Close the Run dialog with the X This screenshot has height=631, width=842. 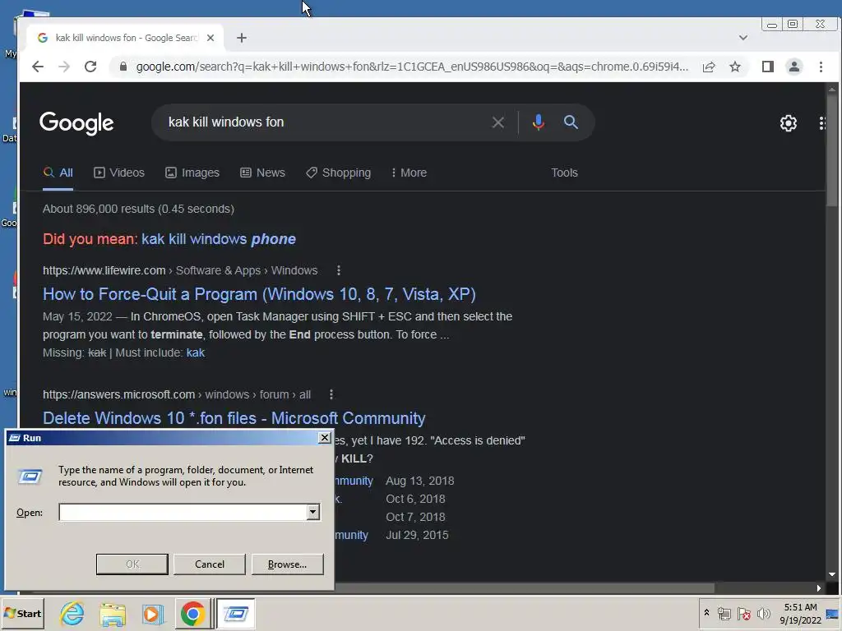(324, 438)
